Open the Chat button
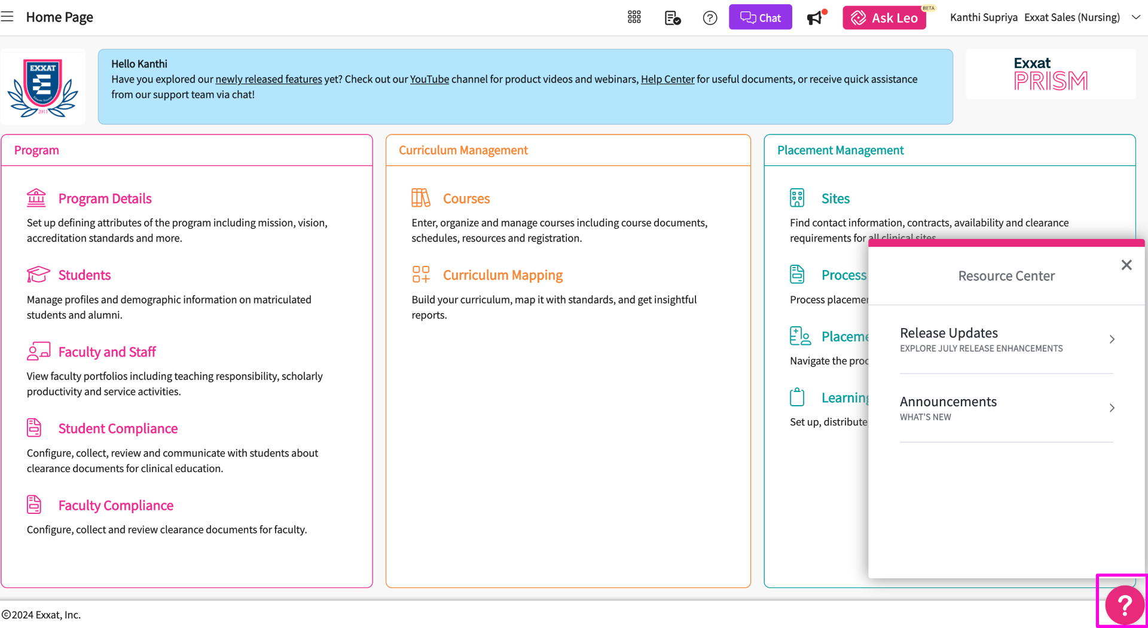 point(760,17)
